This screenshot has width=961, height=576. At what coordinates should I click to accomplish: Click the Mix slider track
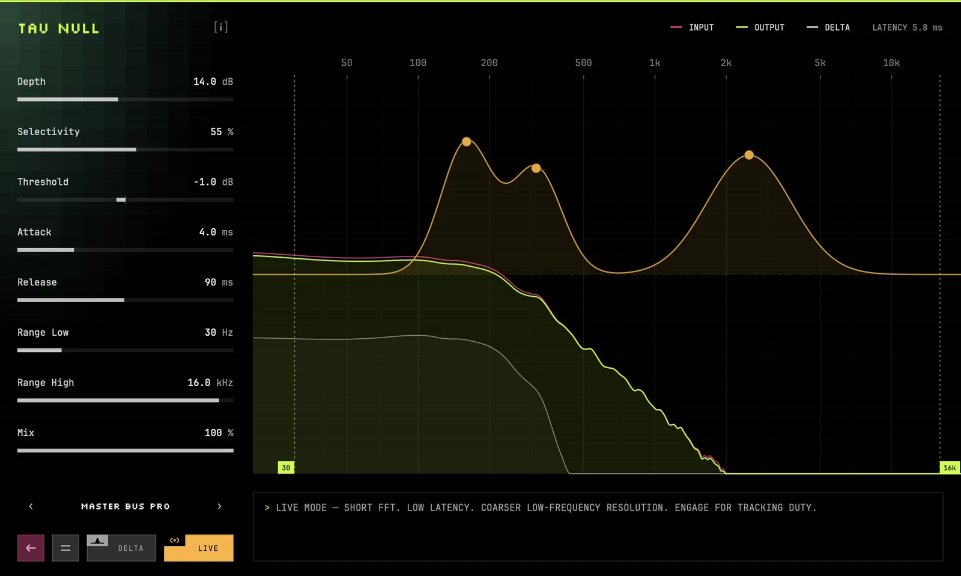point(126,450)
